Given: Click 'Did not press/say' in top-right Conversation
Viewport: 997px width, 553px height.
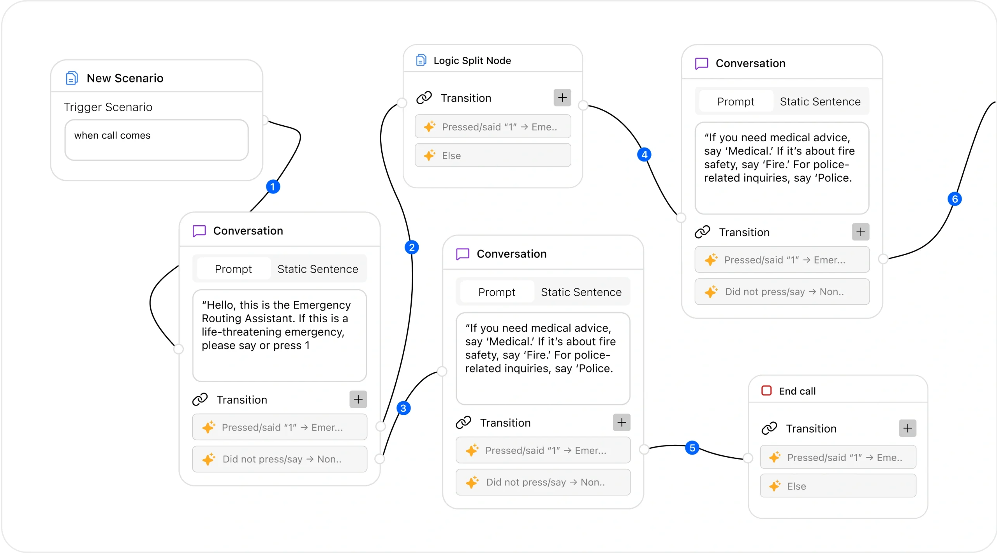Looking at the screenshot, I should pyautogui.click(x=782, y=292).
